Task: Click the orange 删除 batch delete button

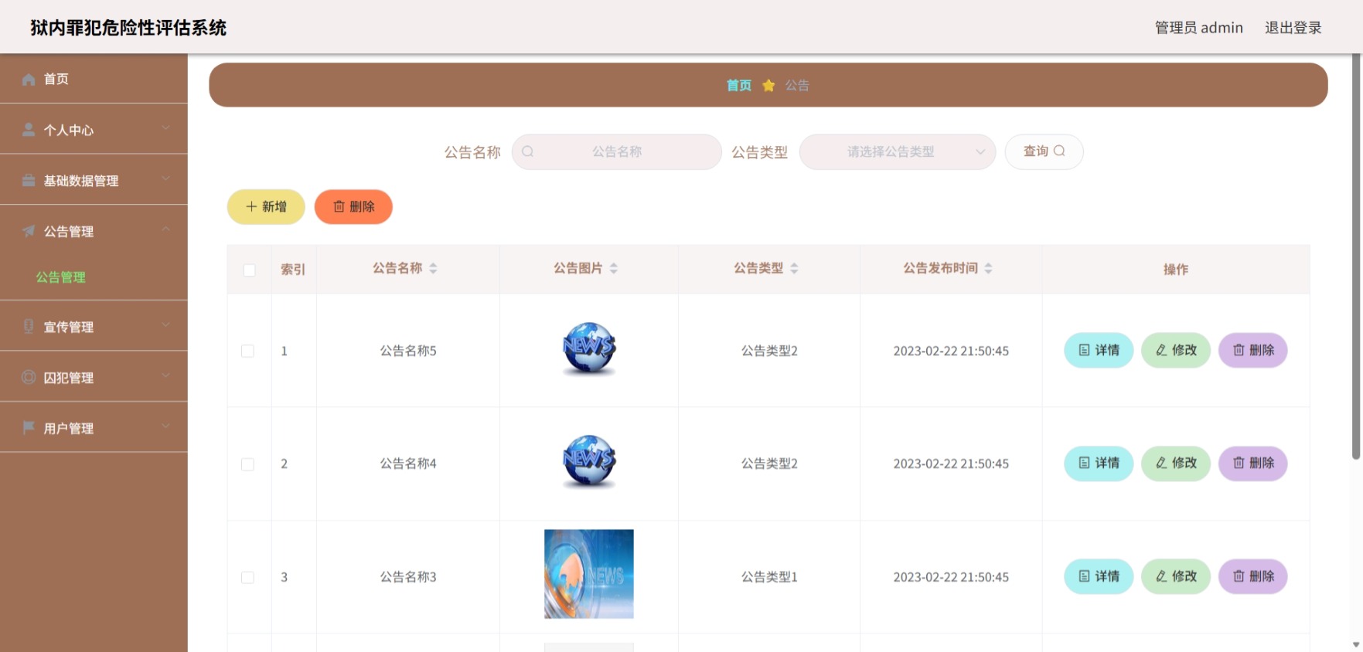Action: (353, 207)
